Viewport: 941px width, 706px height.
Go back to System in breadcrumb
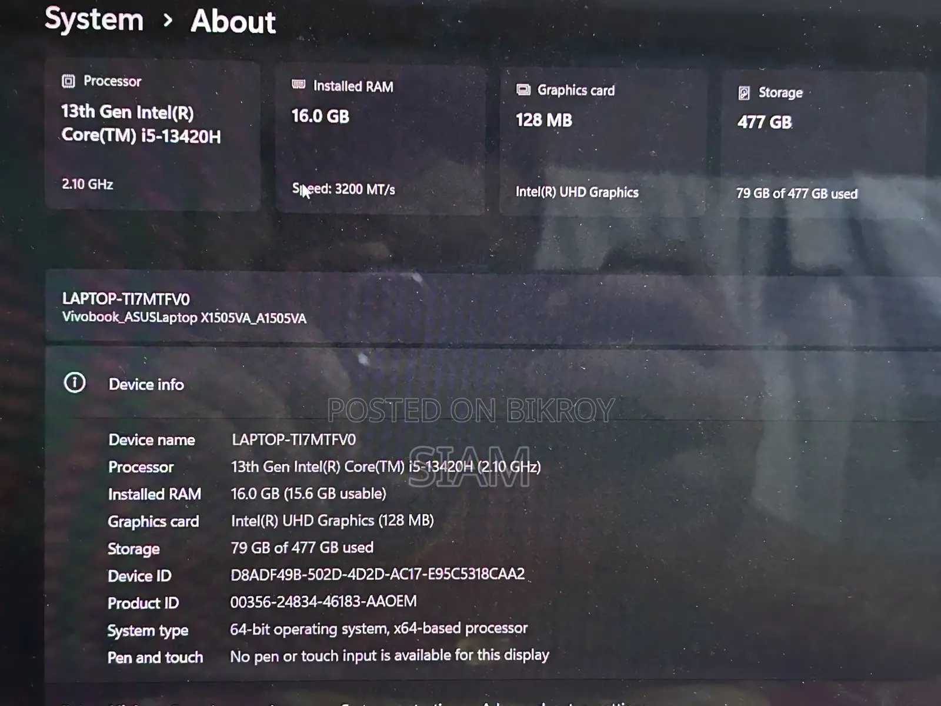click(94, 19)
